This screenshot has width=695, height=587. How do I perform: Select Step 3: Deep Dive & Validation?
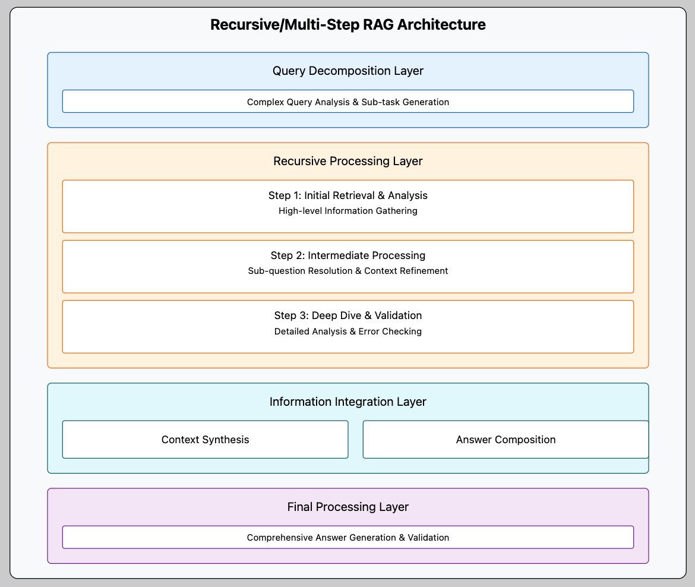(348, 326)
